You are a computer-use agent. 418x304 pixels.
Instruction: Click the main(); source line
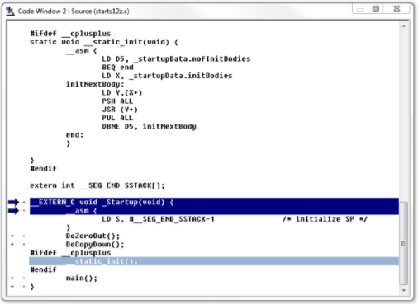coord(82,278)
